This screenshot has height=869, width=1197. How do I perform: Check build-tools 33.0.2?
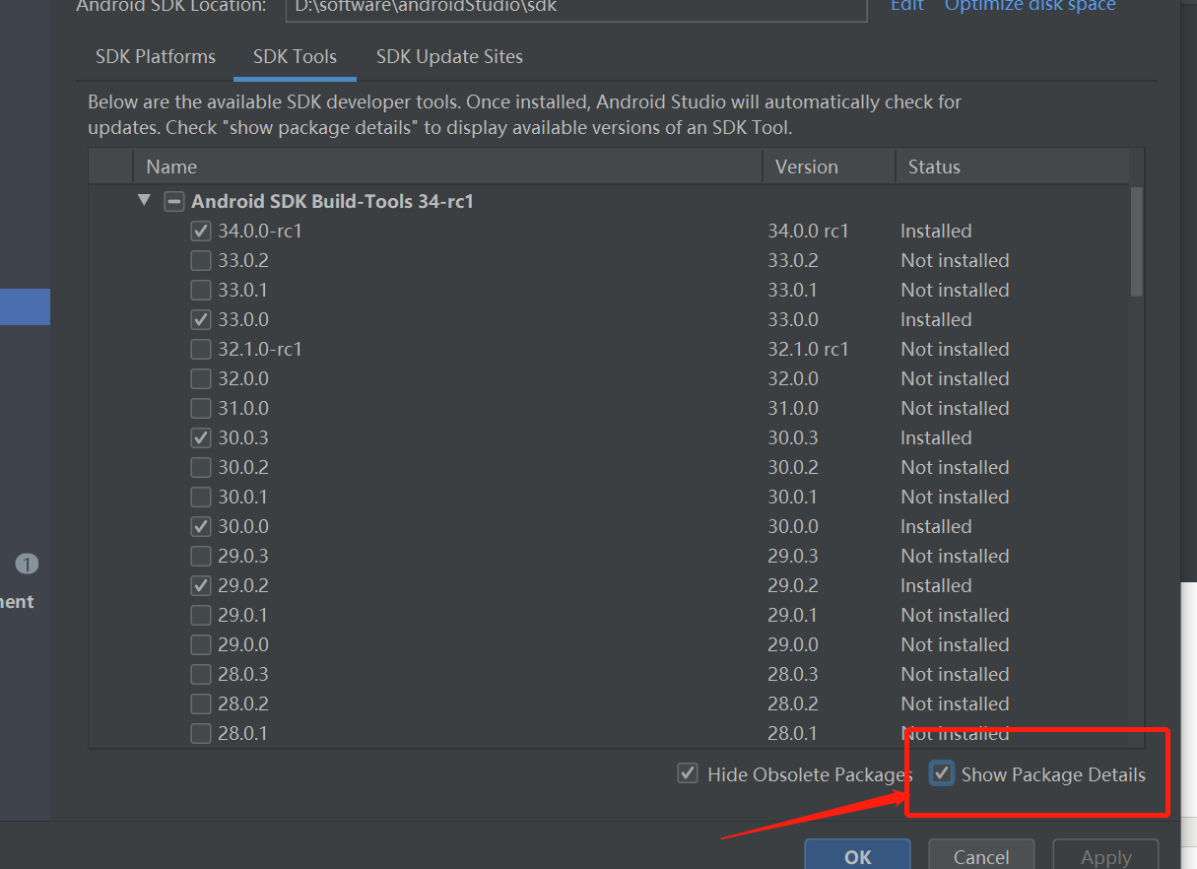coord(201,260)
